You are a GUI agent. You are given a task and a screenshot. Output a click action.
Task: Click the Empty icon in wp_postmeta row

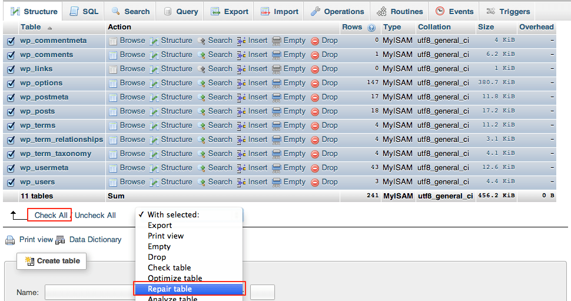(x=277, y=98)
